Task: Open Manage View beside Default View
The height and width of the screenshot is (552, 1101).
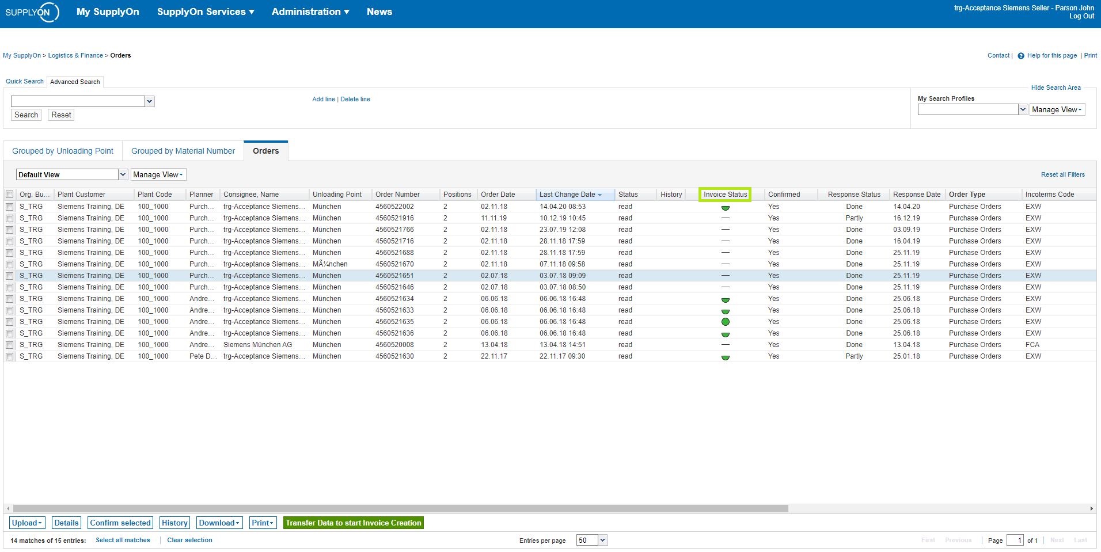Action: pyautogui.click(x=158, y=174)
